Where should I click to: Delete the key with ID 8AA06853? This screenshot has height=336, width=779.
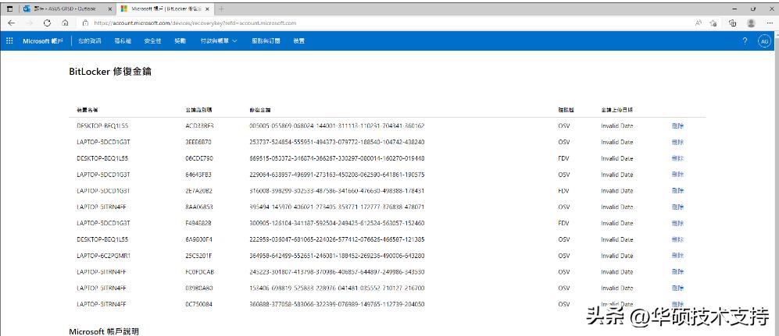pyautogui.click(x=677, y=207)
